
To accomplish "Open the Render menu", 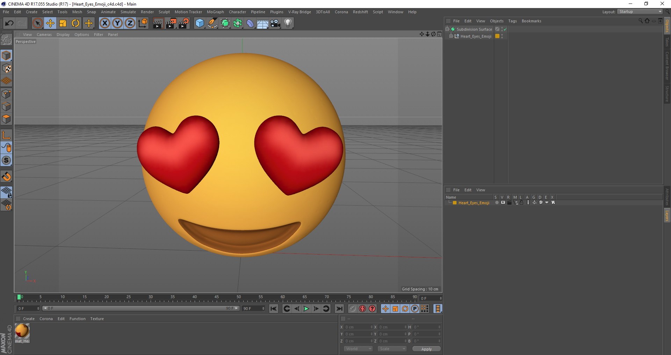I will 147,12.
